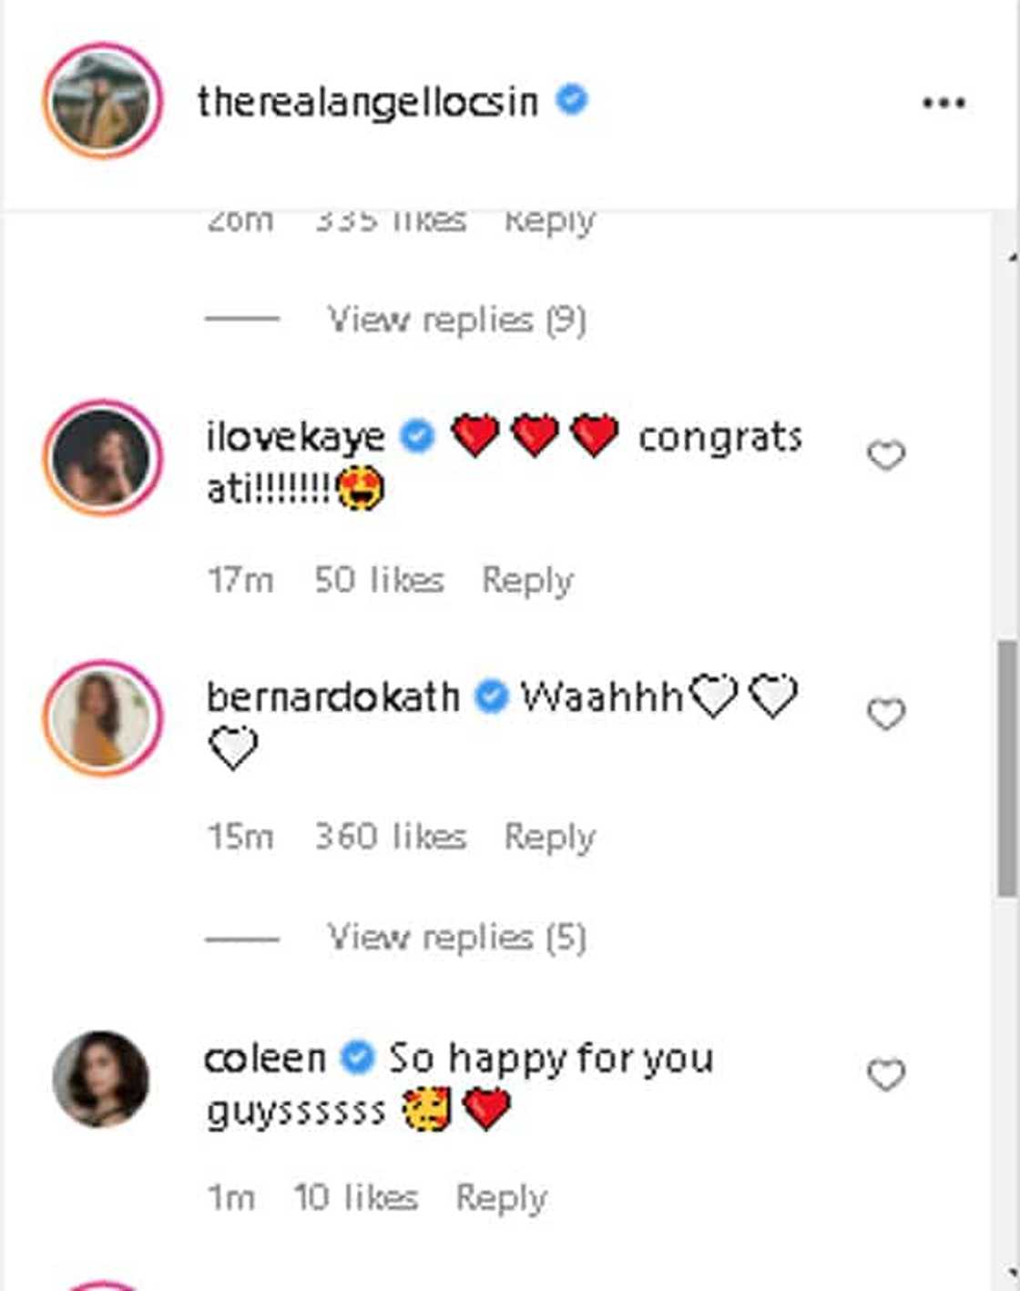Viewport: 1020px width, 1291px height.
Task: View 50 likes on ilovekaye comment
Action: coord(379,580)
